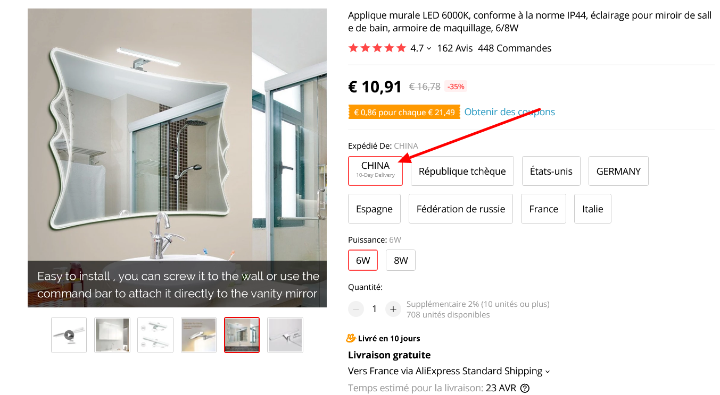Choose GERMANY as ship-from country
Screen dimensions: 720x395
[x=618, y=171]
